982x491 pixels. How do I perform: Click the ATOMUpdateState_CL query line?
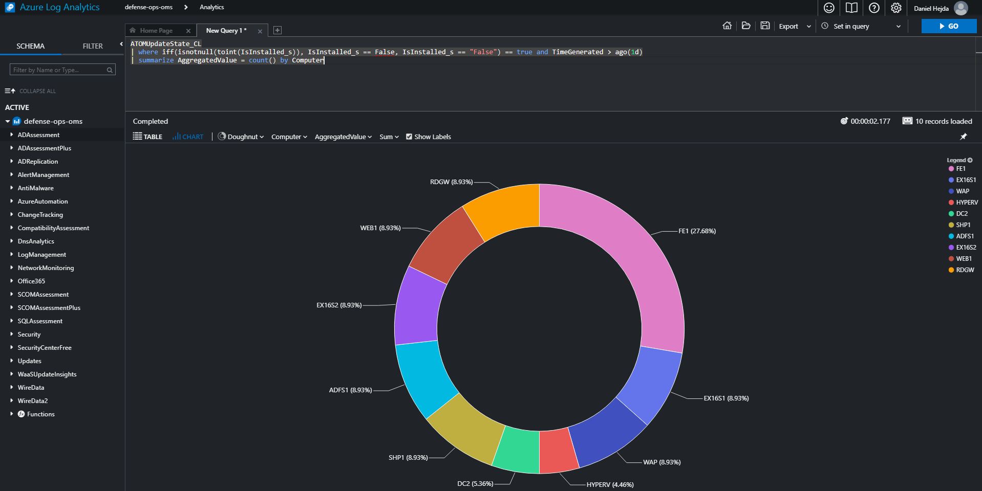pyautogui.click(x=166, y=43)
